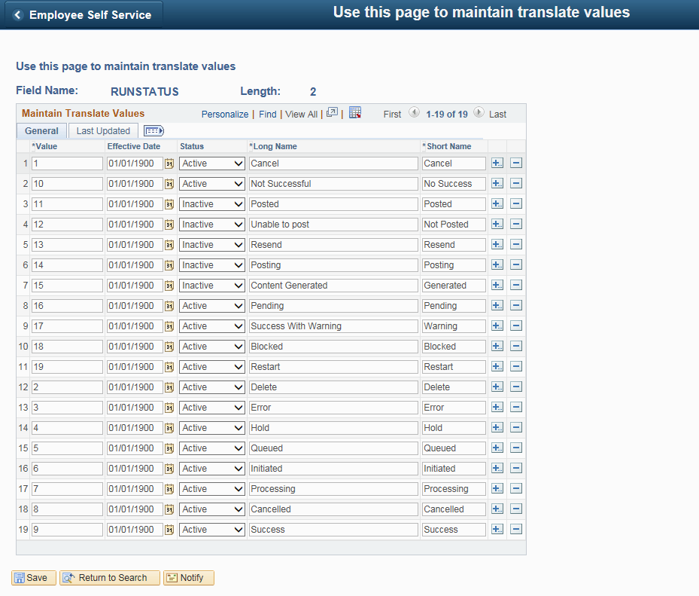Click the Notify button
Viewport: 699px width, 596px height.
click(189, 578)
